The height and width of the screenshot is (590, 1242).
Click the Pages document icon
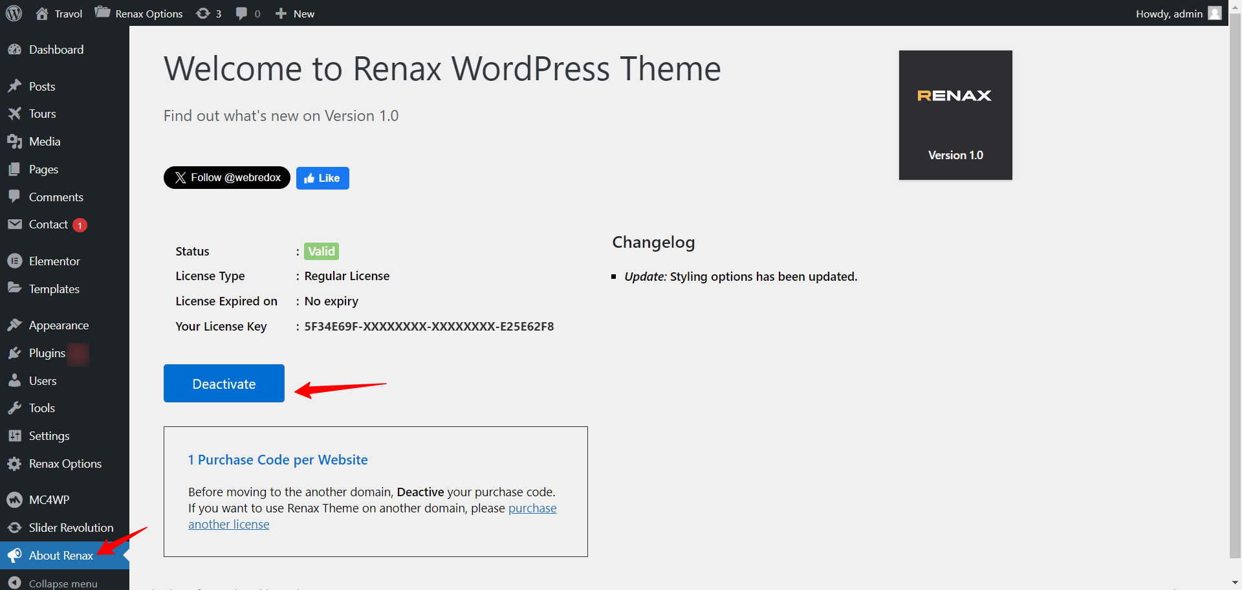pyautogui.click(x=14, y=169)
